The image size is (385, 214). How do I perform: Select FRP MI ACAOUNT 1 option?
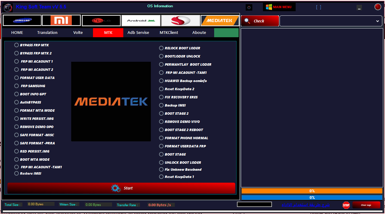(34, 61)
